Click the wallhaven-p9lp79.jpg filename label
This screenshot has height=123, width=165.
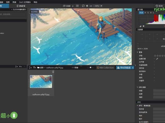41,95
